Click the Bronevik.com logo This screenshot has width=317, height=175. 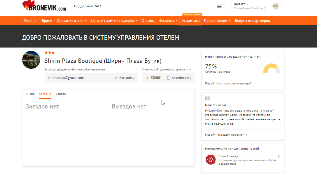point(44,6)
